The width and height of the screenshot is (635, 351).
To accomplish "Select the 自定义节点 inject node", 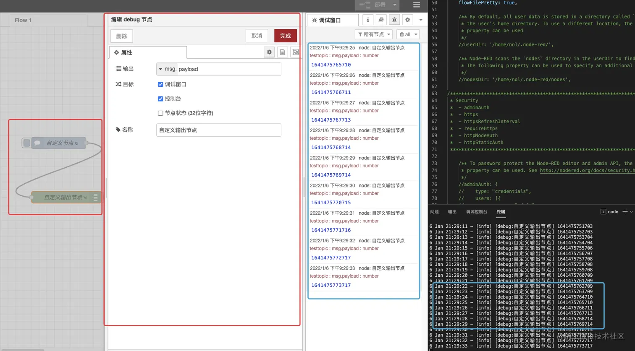I will coord(59,143).
